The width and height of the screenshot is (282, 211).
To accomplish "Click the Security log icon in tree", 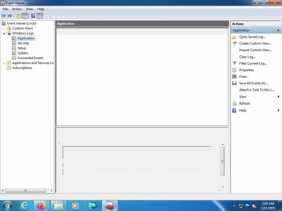I will [14, 43].
